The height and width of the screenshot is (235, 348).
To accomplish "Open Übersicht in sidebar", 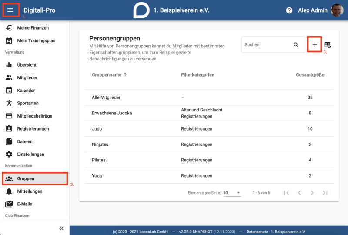I will pyautogui.click(x=35, y=65).
